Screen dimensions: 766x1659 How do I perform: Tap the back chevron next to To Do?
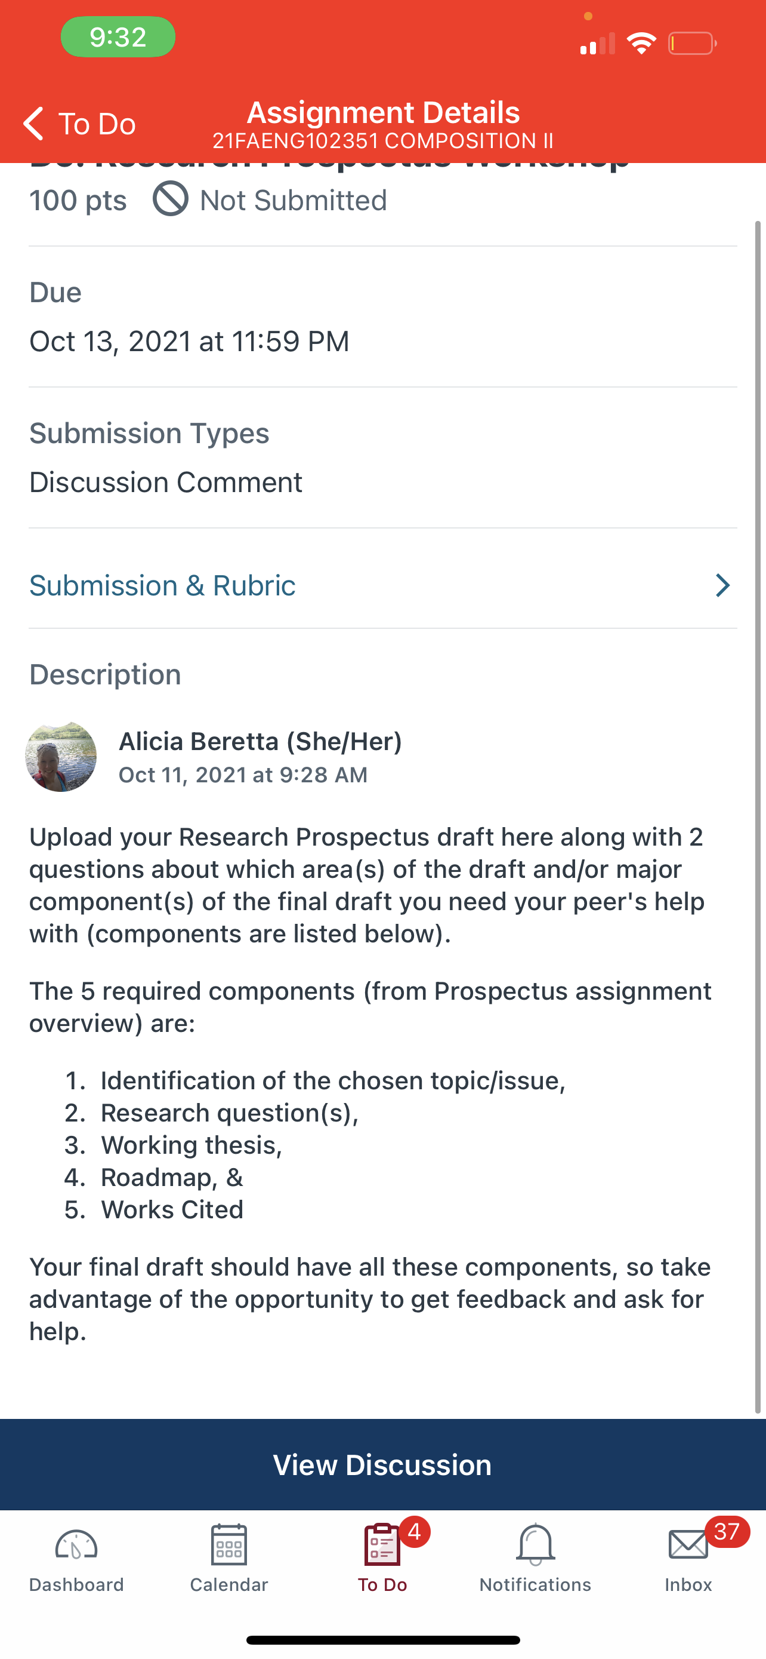(33, 123)
